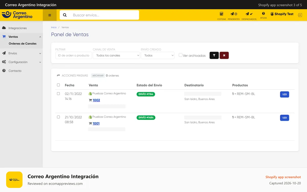Click Shopify bag icon on order 1002
307x192 pixels.
tap(90, 94)
